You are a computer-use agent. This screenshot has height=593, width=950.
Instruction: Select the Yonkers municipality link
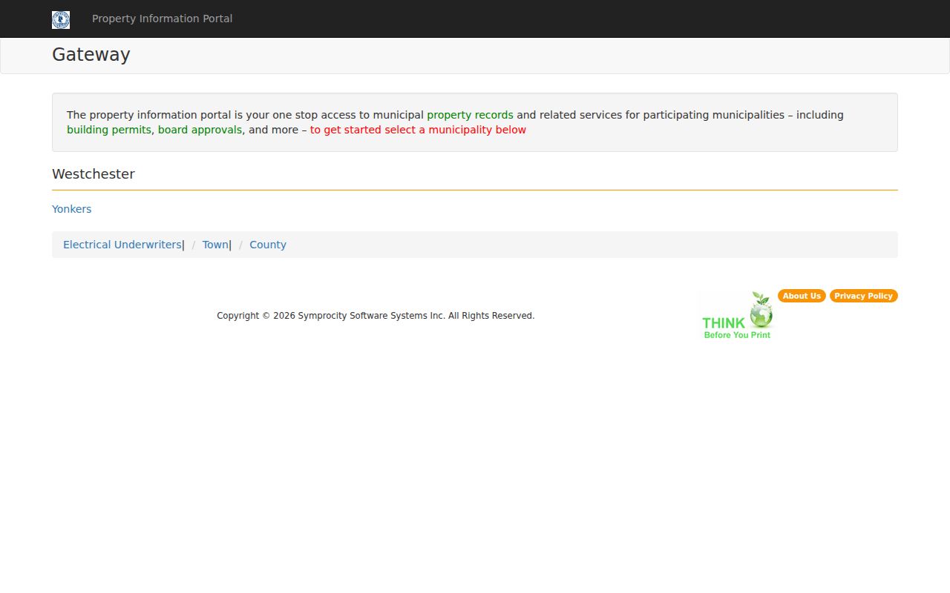point(72,209)
